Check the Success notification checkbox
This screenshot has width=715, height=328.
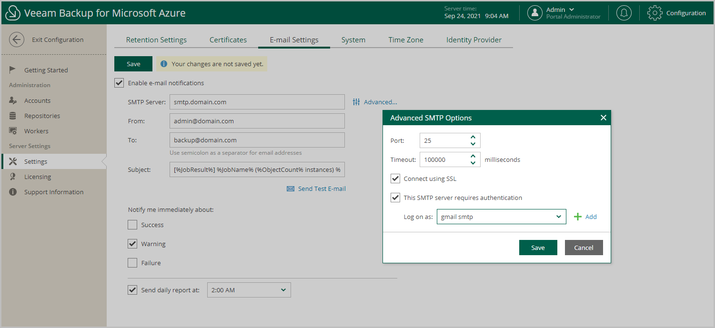(132, 225)
